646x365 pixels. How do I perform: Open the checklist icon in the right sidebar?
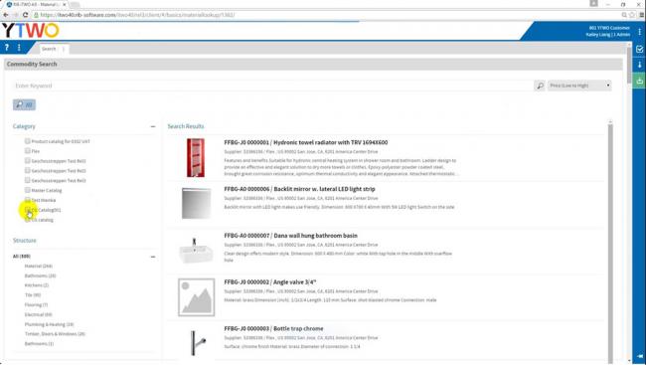[639, 49]
